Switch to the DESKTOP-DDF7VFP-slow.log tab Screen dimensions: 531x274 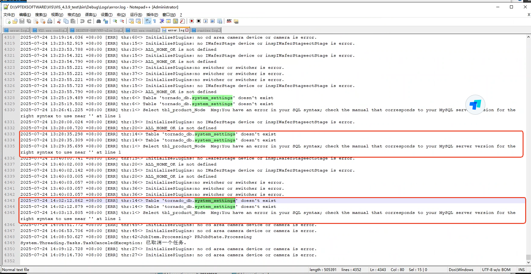[x=97, y=30]
